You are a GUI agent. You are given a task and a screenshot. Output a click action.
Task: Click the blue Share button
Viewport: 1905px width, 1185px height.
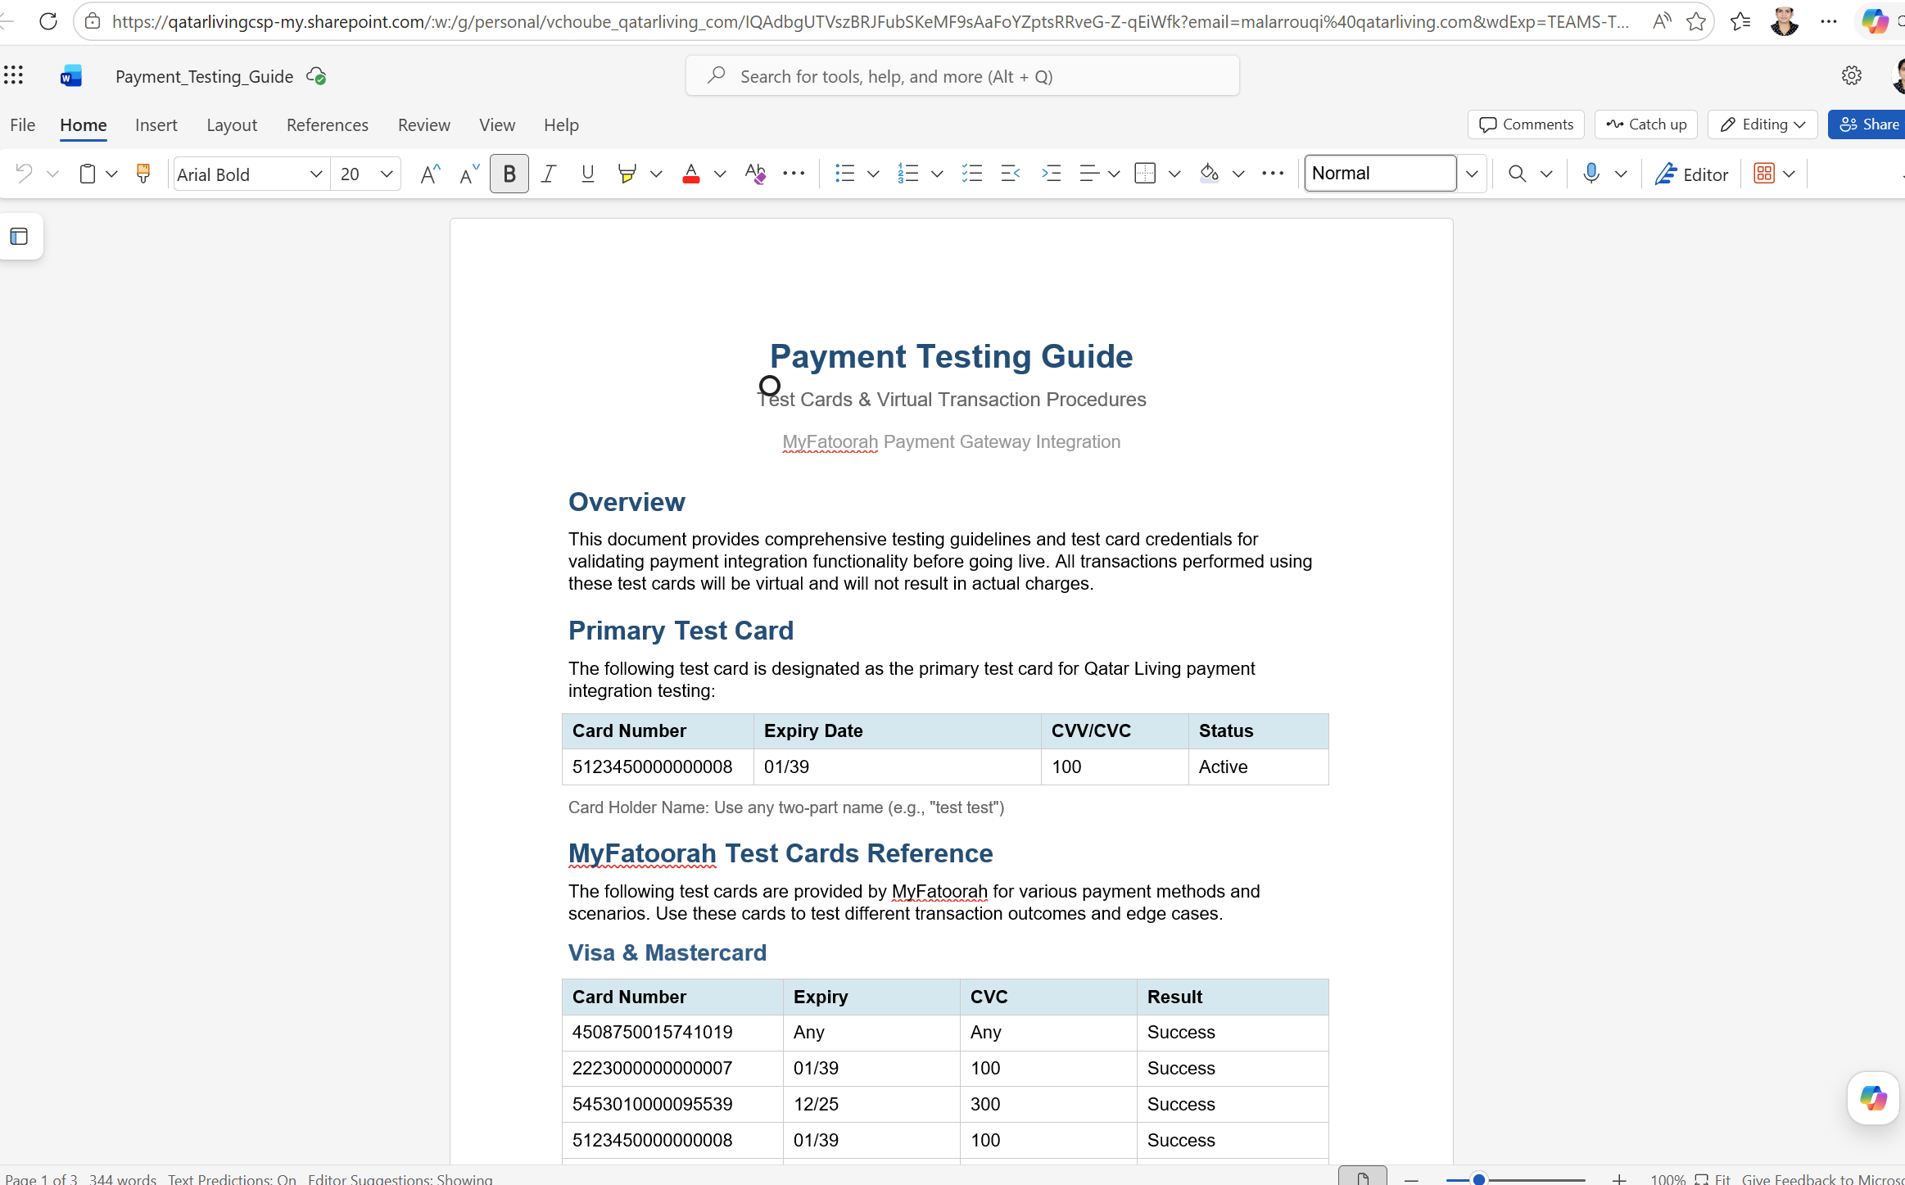[x=1869, y=124]
